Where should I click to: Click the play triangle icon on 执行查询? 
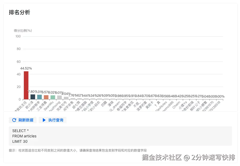tap(44, 120)
